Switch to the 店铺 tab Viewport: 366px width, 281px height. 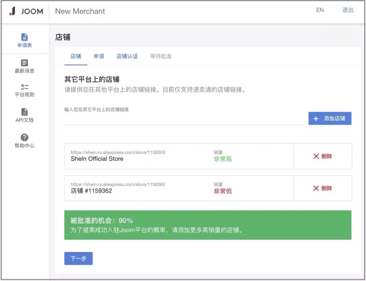point(76,56)
